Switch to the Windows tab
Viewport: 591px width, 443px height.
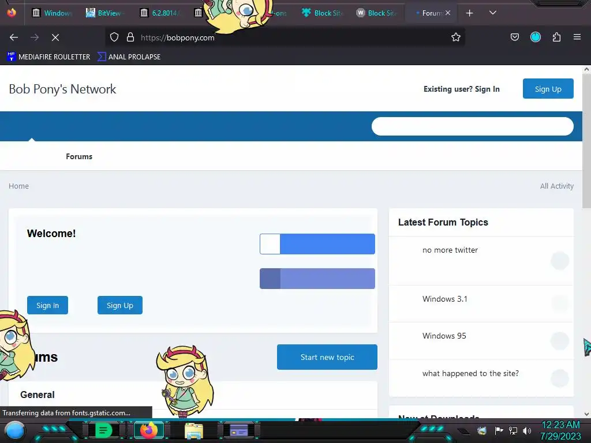click(52, 13)
